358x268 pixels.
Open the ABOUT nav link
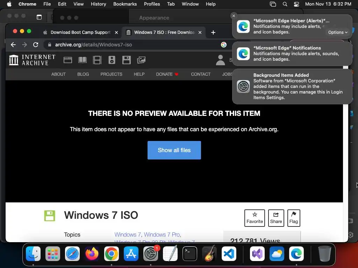pyautogui.click(x=58, y=74)
